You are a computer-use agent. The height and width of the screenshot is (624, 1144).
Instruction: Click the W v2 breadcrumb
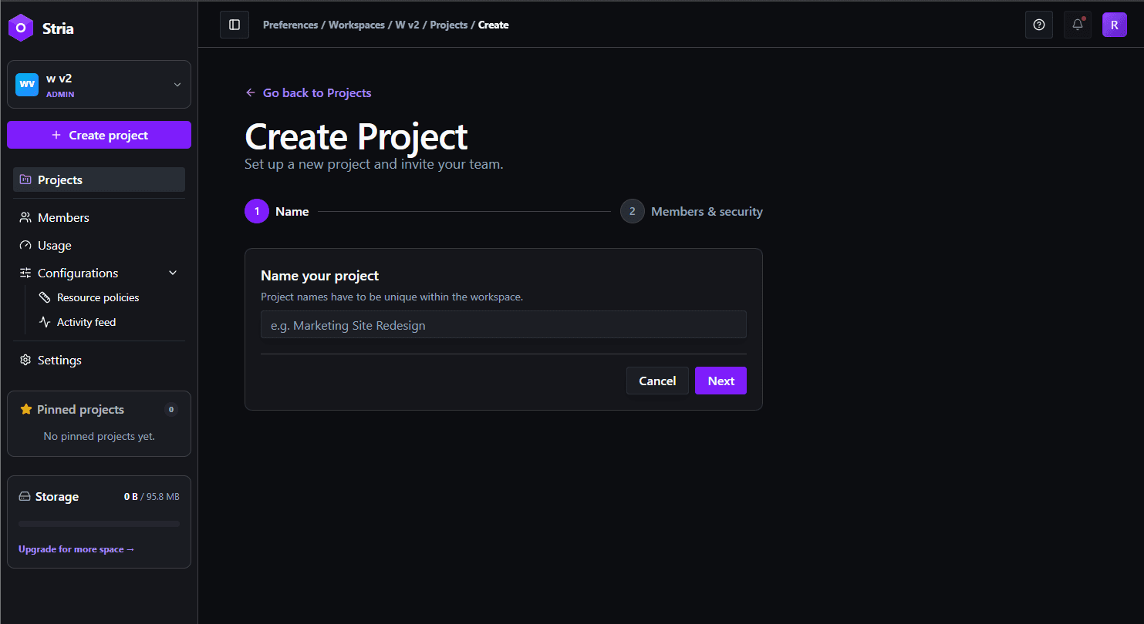click(x=407, y=25)
